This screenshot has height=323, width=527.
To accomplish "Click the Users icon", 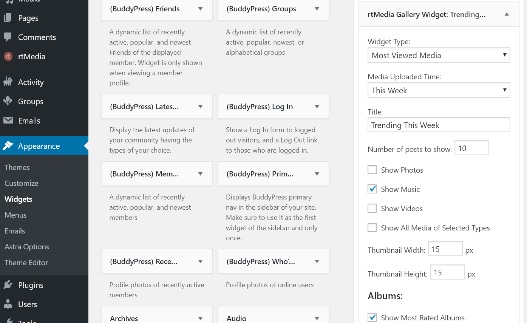I will (x=8, y=304).
